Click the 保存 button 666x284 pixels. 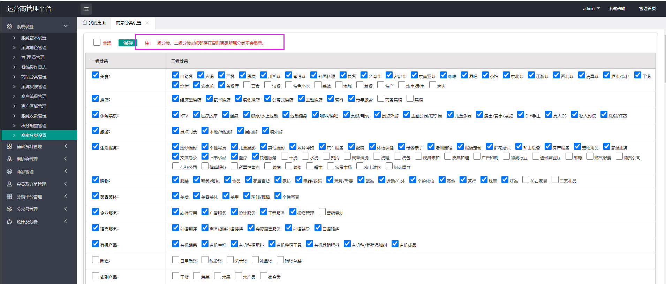pyautogui.click(x=128, y=43)
